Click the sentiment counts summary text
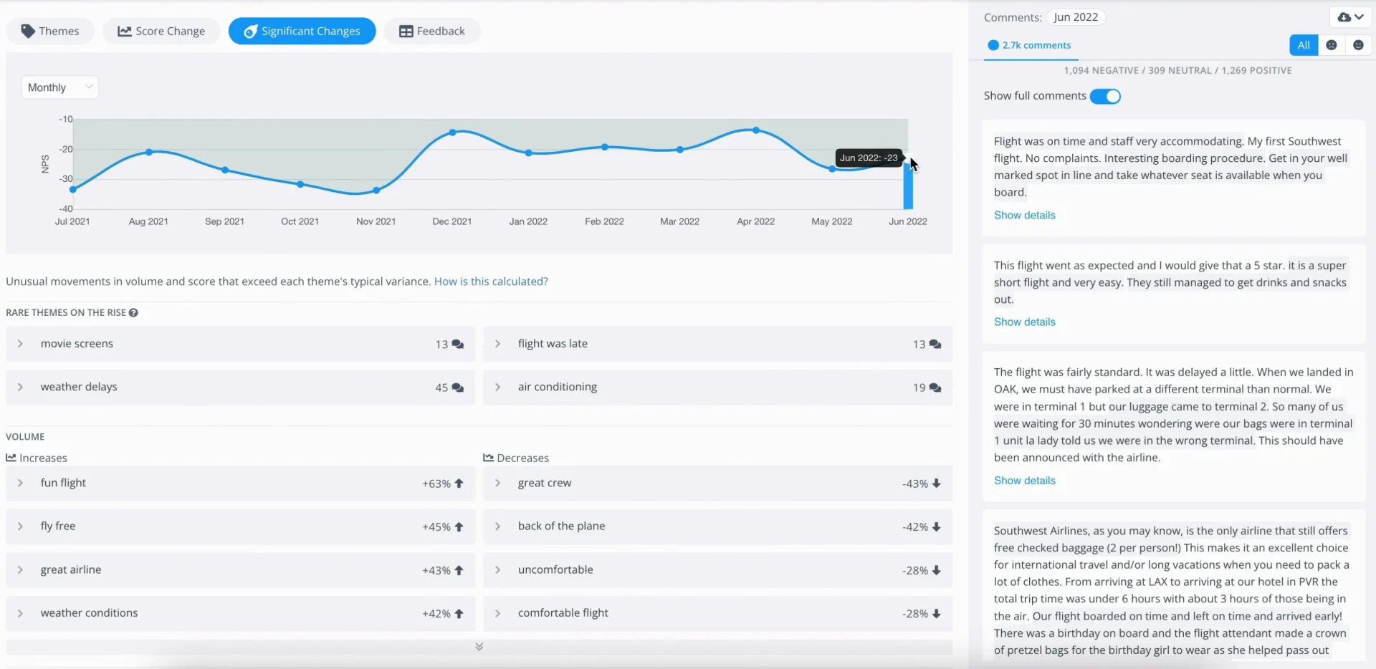 (x=1177, y=70)
